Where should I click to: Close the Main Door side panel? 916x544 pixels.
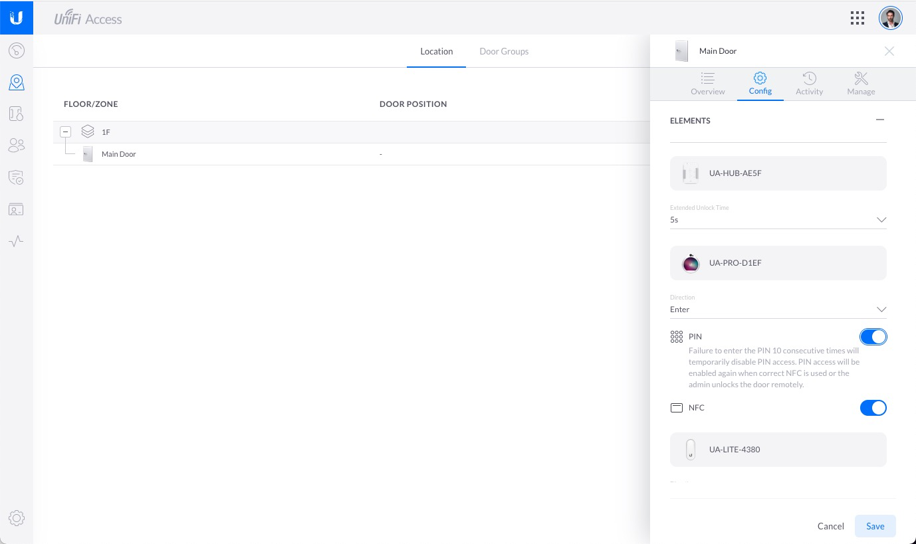889,51
